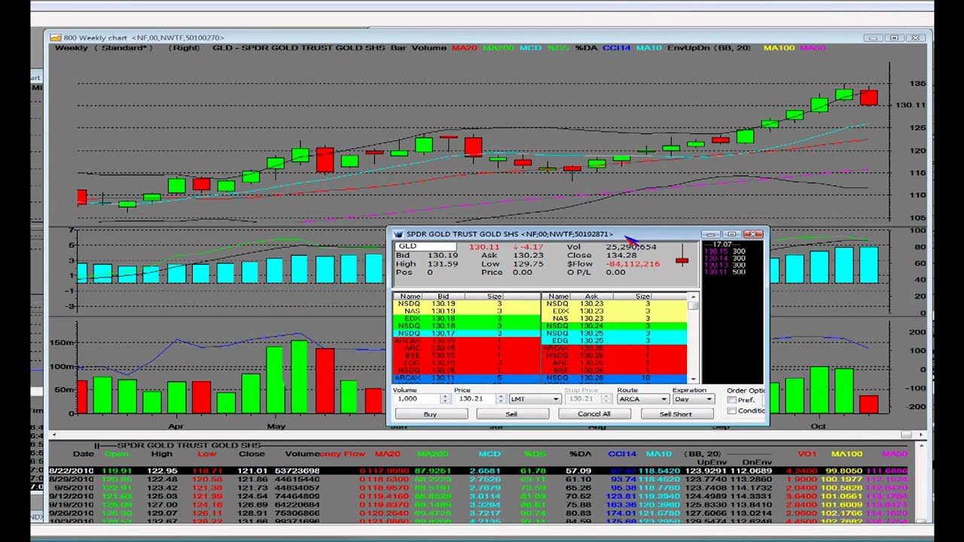
Task: Select the ARCAX 130.11 bid row
Action: [x=467, y=378]
